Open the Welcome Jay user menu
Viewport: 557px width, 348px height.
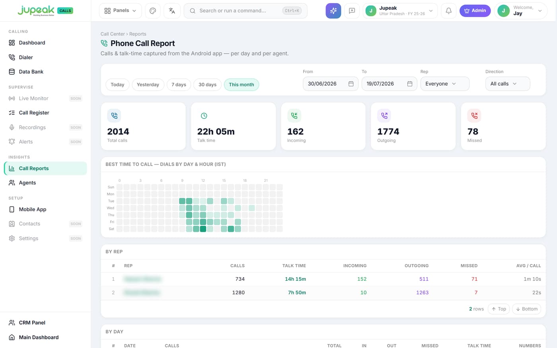[x=520, y=11]
